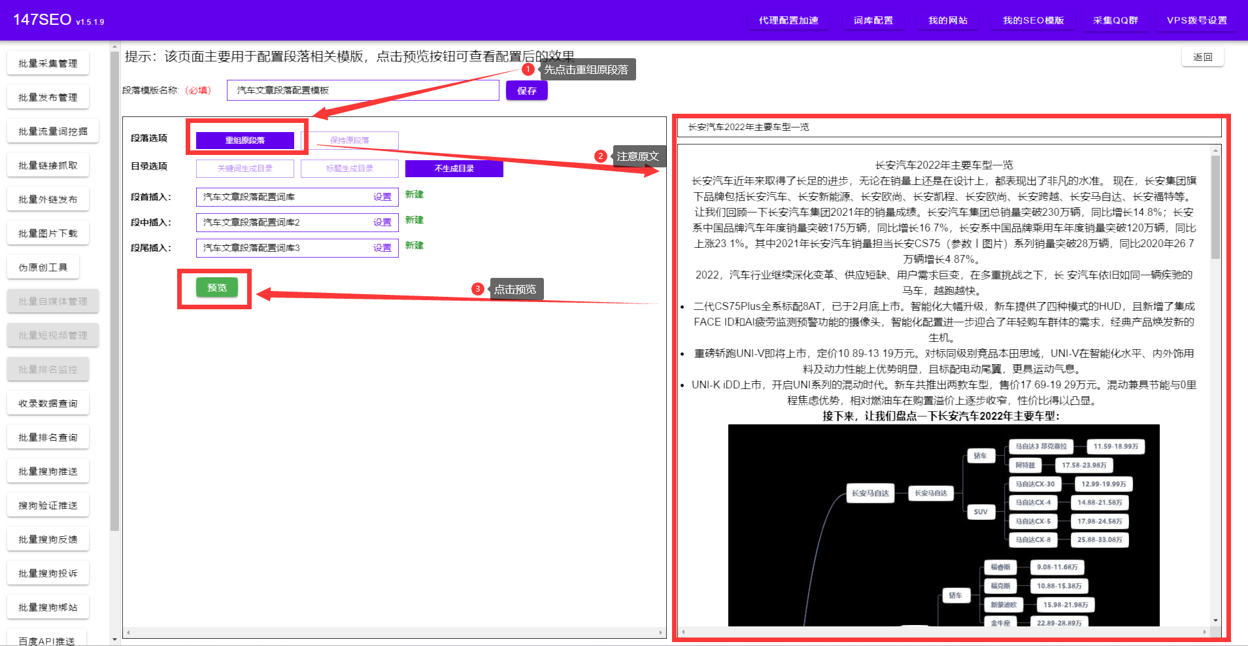Select 关键词生成目录 option
The image size is (1248, 646).
245,168
